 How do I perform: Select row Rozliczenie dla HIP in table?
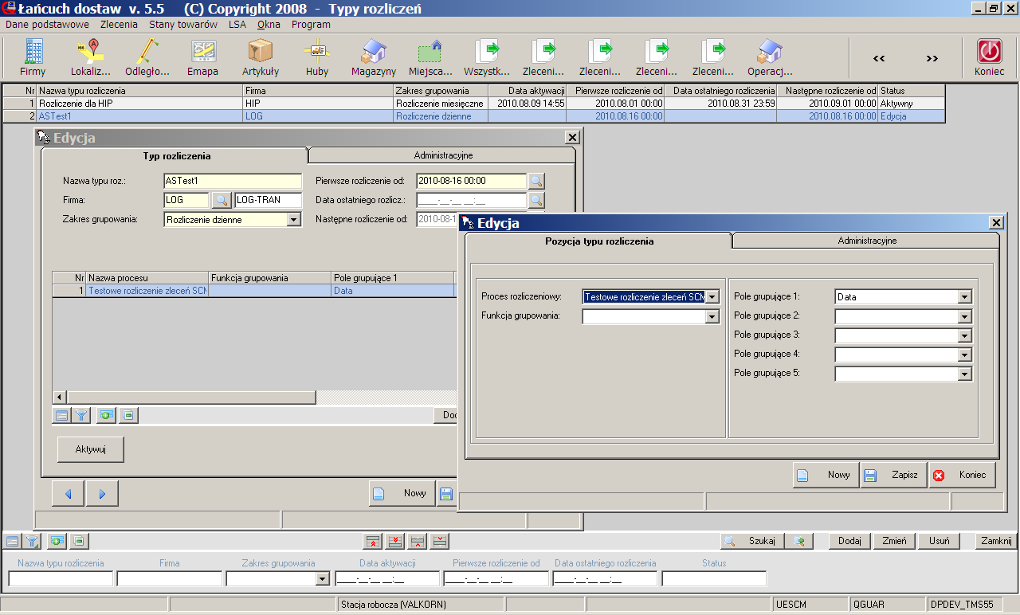(473, 104)
